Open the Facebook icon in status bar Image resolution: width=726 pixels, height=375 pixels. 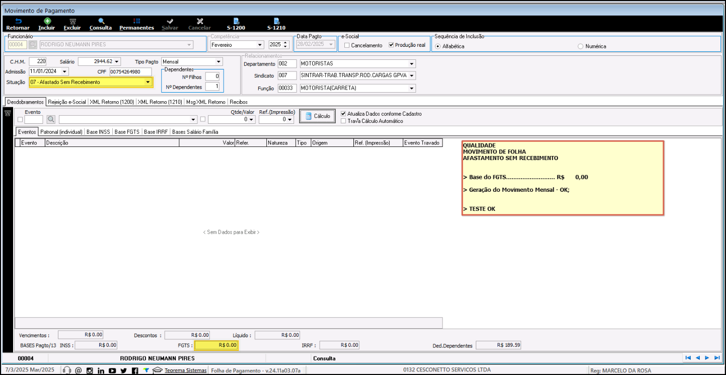pyautogui.click(x=134, y=370)
